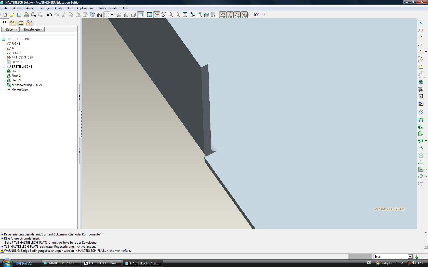Screen dimensions: 428x267
Task: Open the Ansicht menu
Action: (31, 8)
